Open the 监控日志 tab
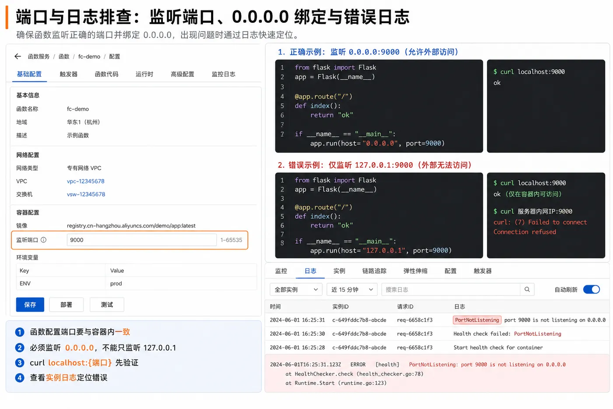This screenshot has width=613, height=409. [x=224, y=74]
